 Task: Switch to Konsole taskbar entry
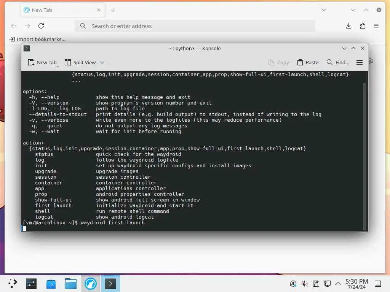coord(110,284)
